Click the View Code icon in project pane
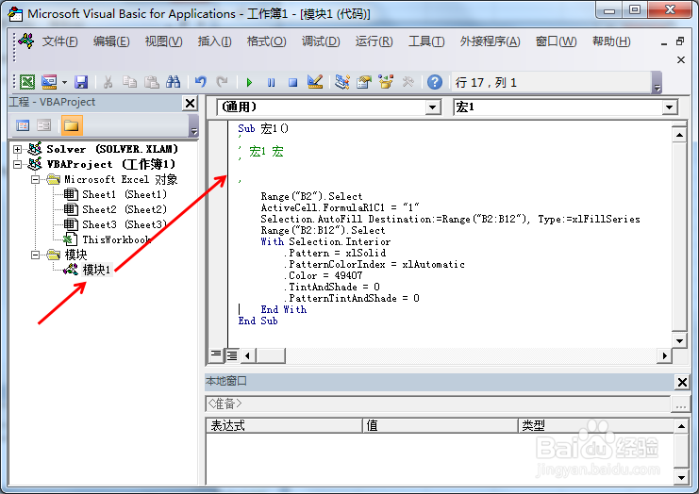 point(23,125)
